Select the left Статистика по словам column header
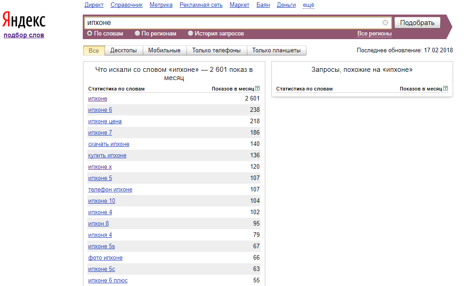467x286 pixels. (x=116, y=89)
